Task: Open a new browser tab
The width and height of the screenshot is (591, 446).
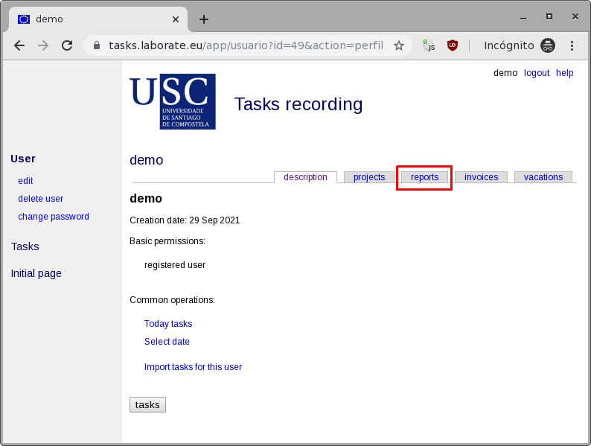Action: coord(204,19)
